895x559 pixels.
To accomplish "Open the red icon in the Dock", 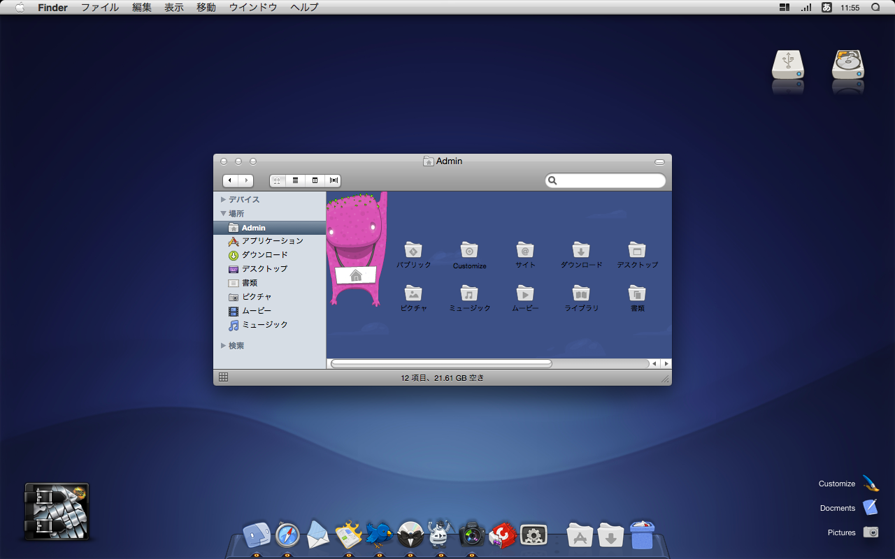I will 503,535.
